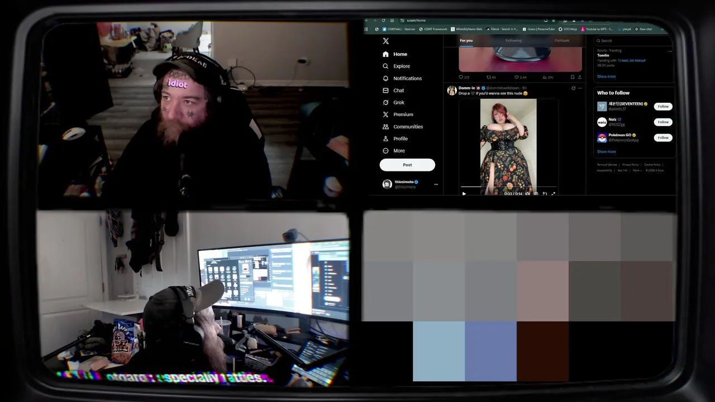Open Privacy Policy footer link

coord(631,165)
